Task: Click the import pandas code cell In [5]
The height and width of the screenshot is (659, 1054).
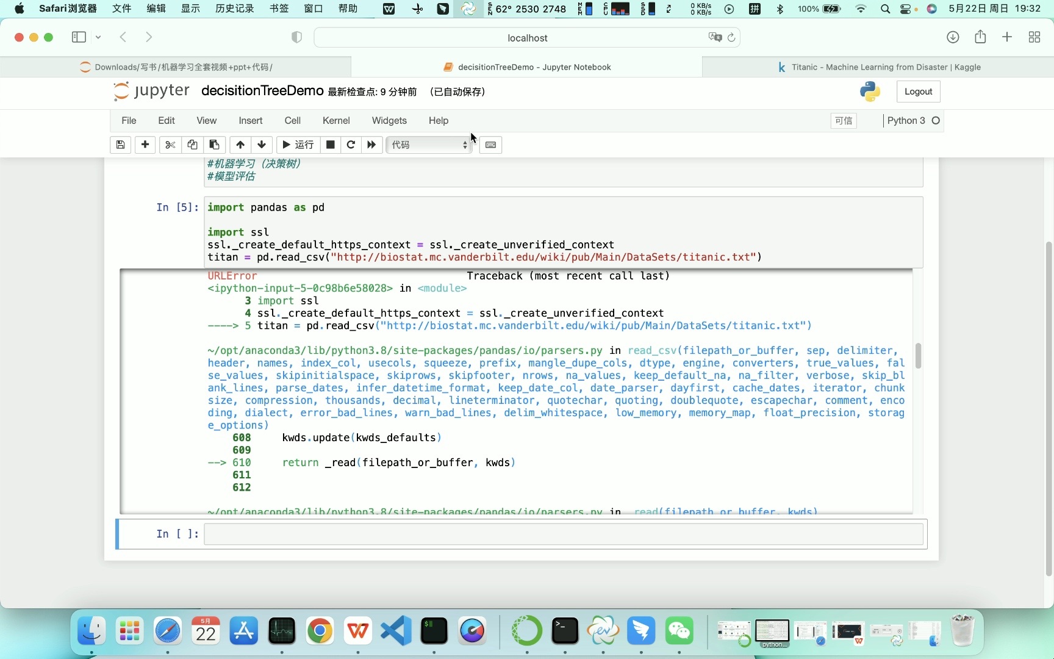Action: (x=564, y=232)
